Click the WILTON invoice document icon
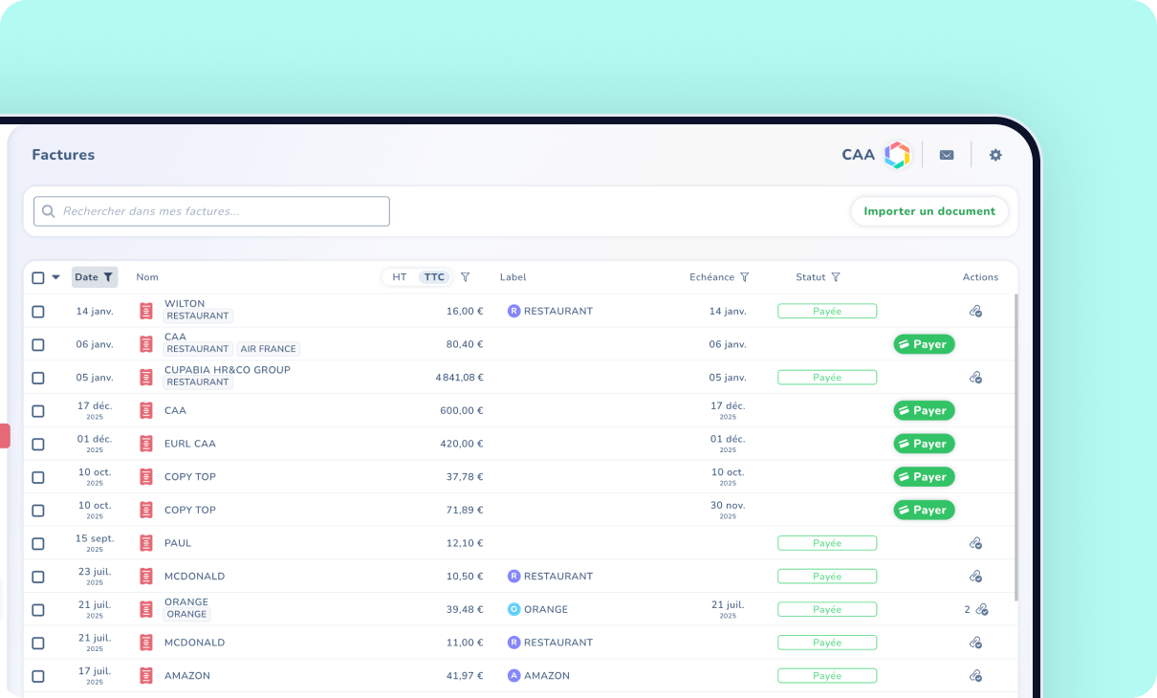Viewport: 1157px width, 698px height. pos(146,311)
